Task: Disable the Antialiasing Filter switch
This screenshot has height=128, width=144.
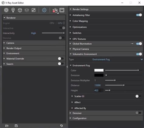Action: tap(139, 15)
